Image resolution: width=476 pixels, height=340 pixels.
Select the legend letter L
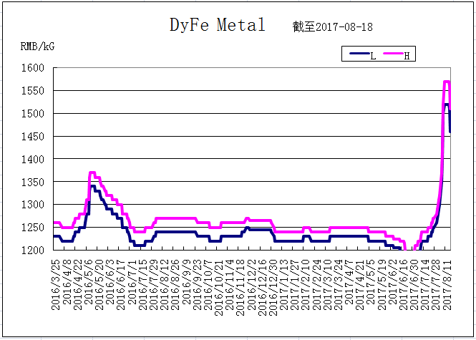coord(374,56)
